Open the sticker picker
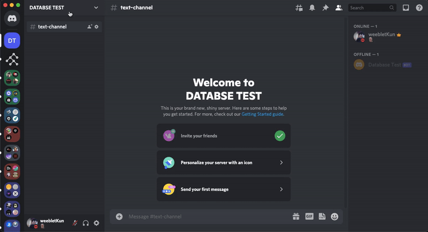The width and height of the screenshot is (428, 232). coord(322,216)
